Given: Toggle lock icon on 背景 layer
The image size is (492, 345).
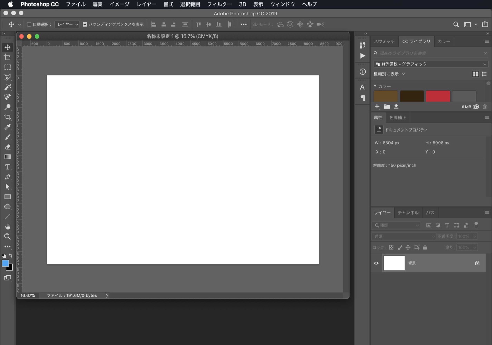Looking at the screenshot, I should point(477,263).
